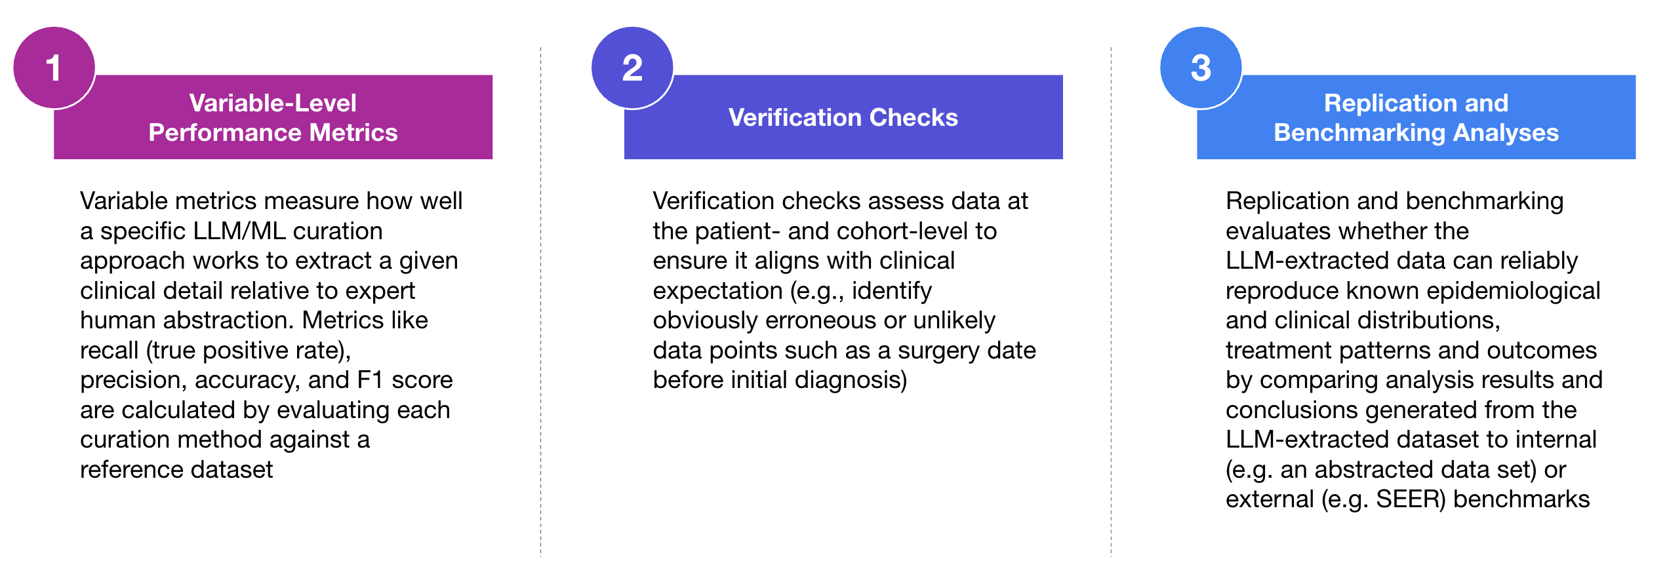Select the Replication and Benchmarking Analyses header
The height and width of the screenshot is (578, 1667).
point(1416,117)
